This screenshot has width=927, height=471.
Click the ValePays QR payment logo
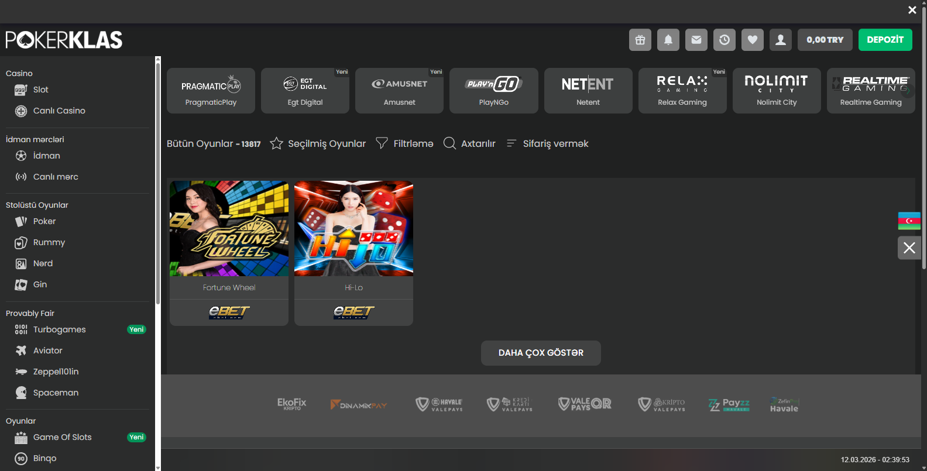[585, 404]
